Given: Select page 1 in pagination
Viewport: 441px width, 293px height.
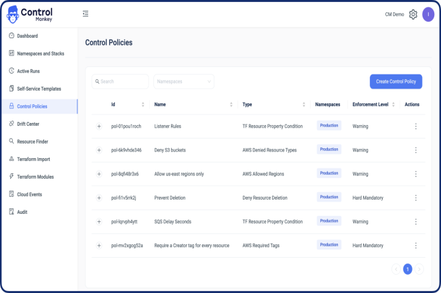Looking at the screenshot, I should click(x=407, y=269).
